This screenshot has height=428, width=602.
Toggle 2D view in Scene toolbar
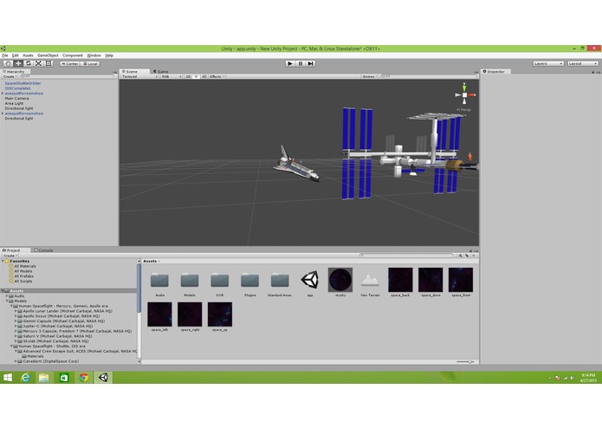(188, 76)
